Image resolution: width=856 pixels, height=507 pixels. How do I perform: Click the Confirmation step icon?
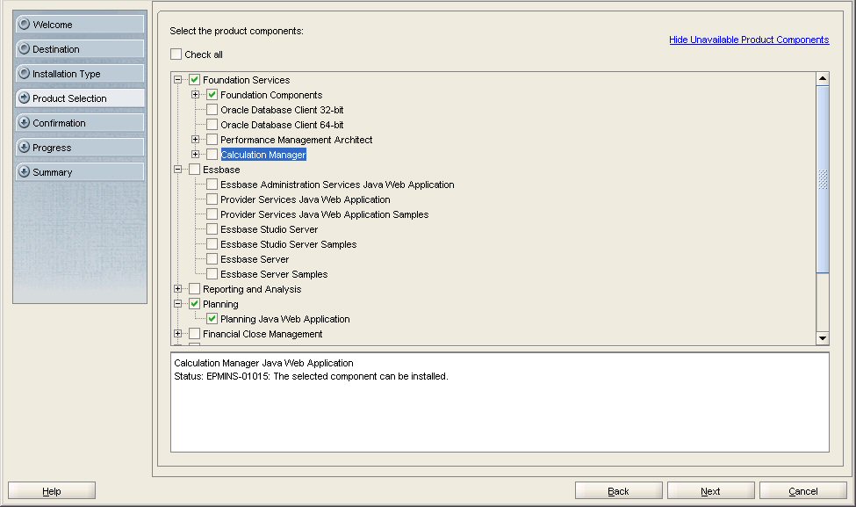pos(24,122)
